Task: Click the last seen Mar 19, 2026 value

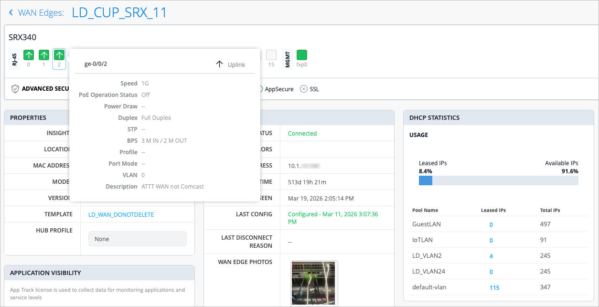Action: [321, 198]
